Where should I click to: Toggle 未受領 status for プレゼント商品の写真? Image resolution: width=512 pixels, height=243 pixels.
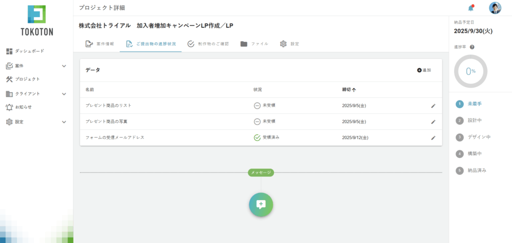point(257,121)
